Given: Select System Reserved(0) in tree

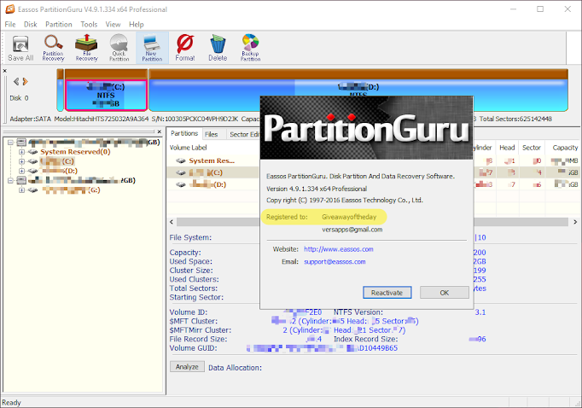Looking at the screenshot, I should tap(75, 152).
